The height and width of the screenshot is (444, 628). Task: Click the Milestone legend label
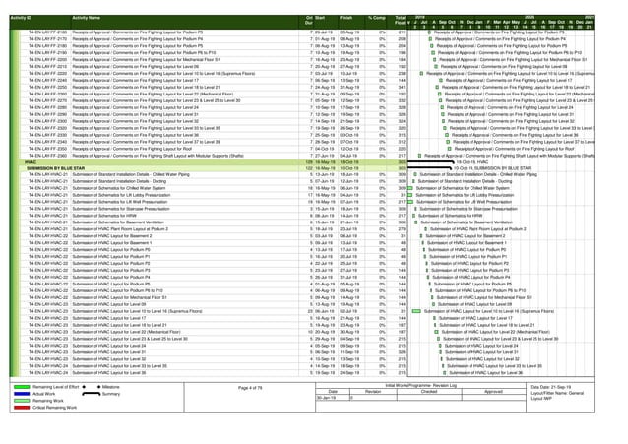(x=111, y=387)
